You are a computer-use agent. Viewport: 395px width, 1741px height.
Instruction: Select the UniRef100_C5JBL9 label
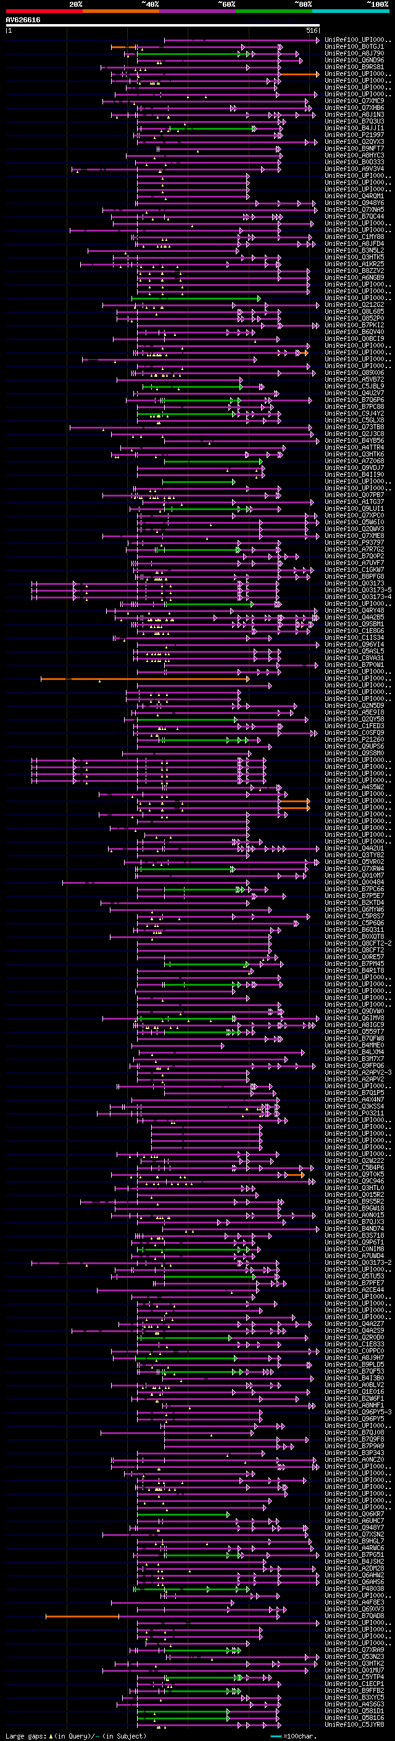point(354,387)
